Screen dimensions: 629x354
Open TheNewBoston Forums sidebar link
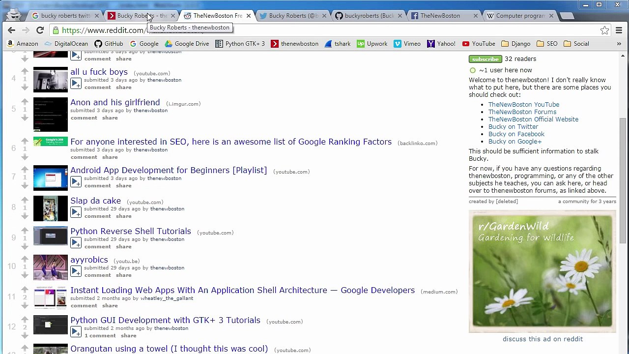tap(522, 112)
